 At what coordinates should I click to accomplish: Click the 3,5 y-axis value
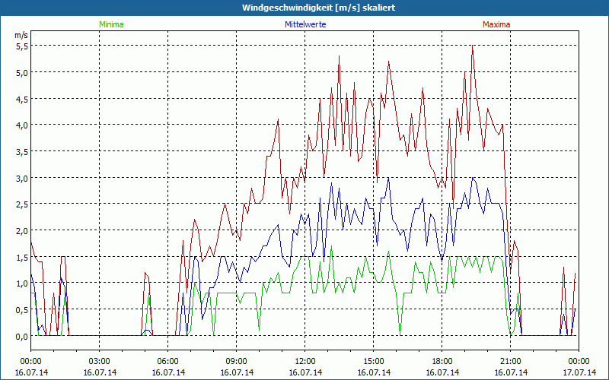point(22,151)
